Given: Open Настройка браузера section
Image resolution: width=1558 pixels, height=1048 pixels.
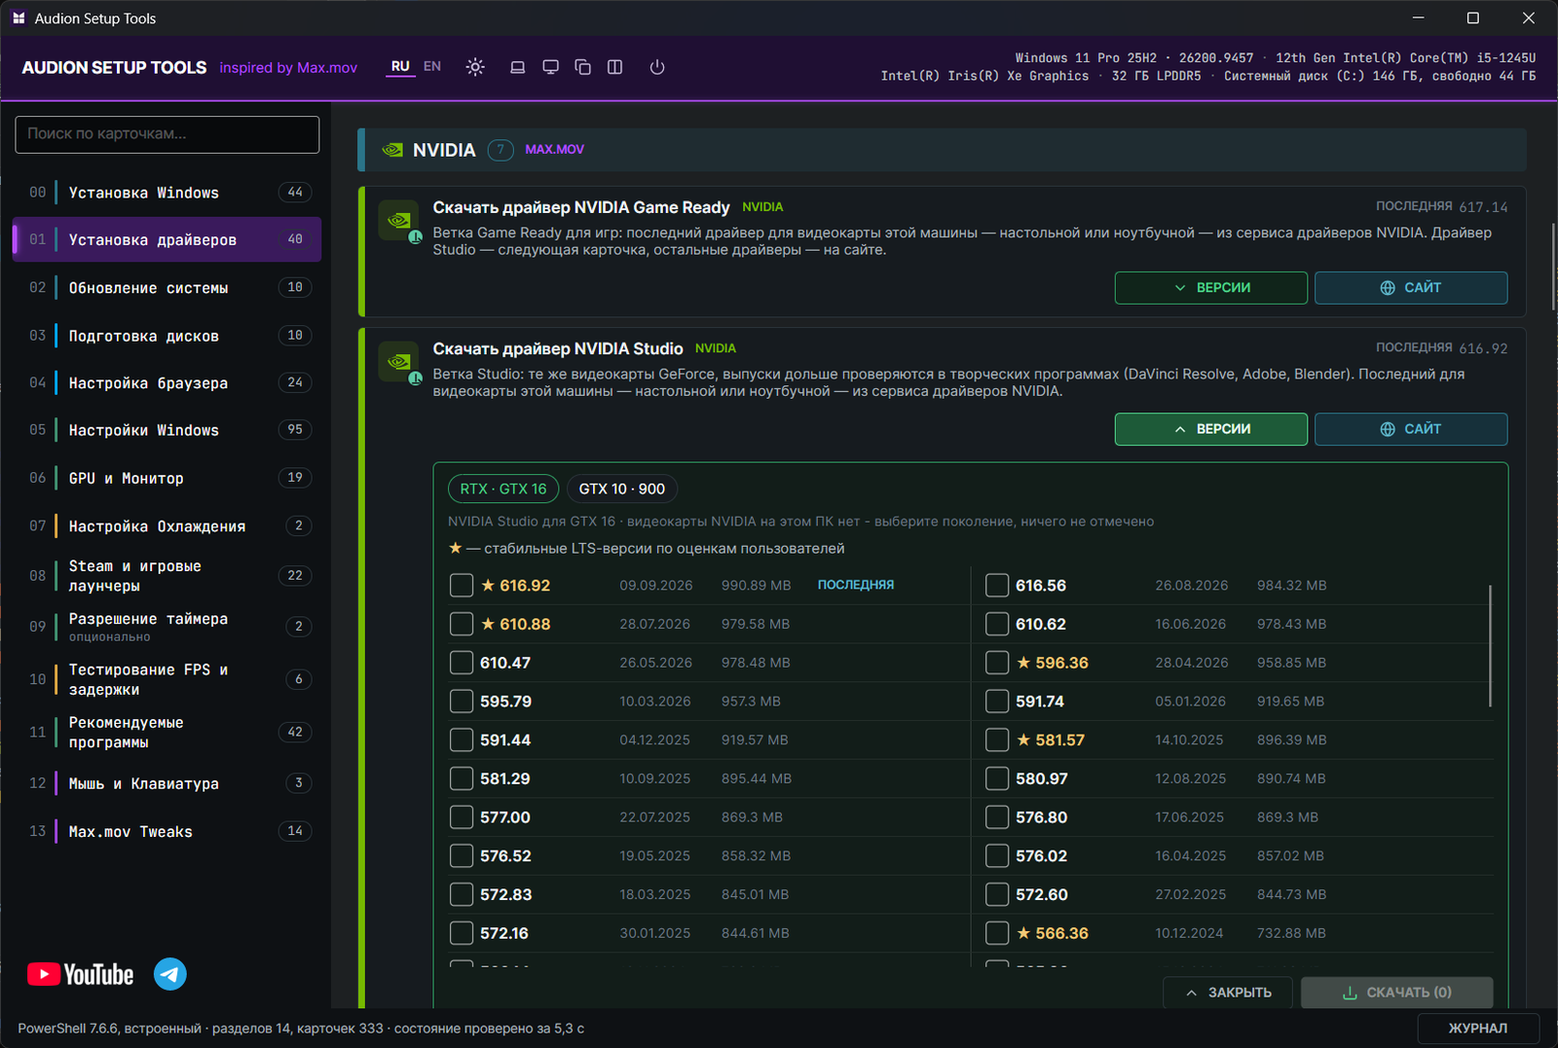Looking at the screenshot, I should (167, 383).
